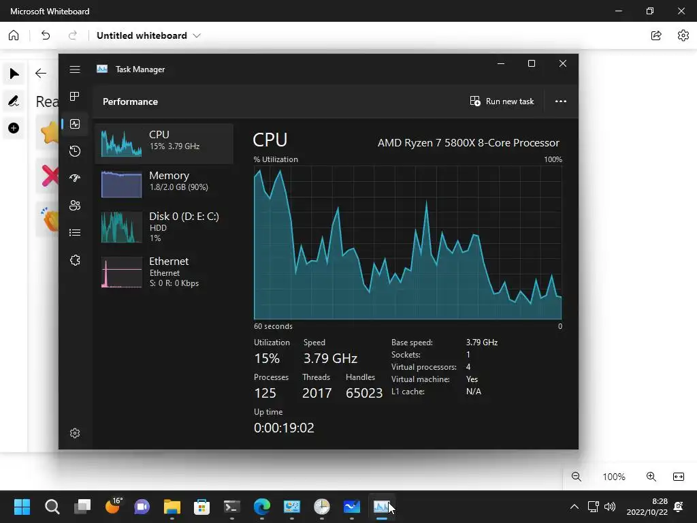Expand Untitled whiteboard title dropdown
This screenshot has width=697, height=523.
coord(197,35)
